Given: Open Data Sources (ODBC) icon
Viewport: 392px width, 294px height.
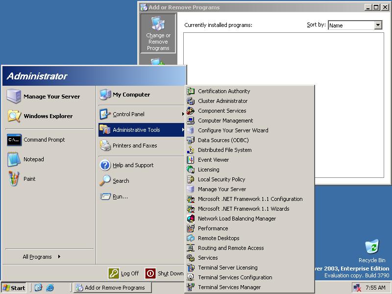Looking at the screenshot, I should (x=191, y=140).
